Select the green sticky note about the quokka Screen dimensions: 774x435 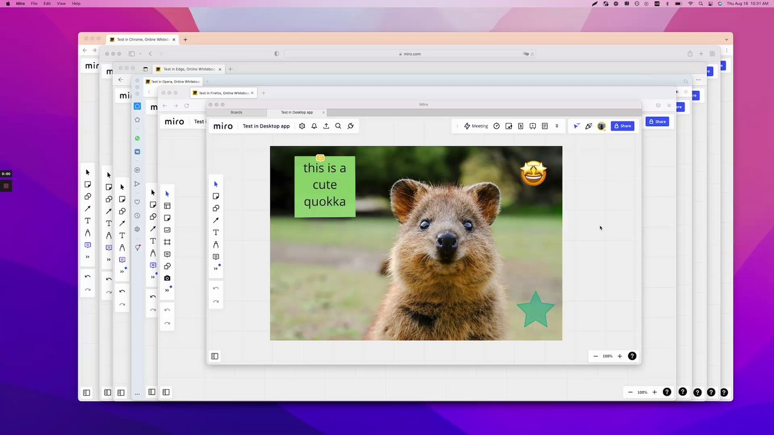click(325, 186)
